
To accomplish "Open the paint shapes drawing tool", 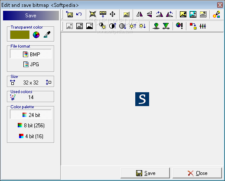I will point(216,14).
